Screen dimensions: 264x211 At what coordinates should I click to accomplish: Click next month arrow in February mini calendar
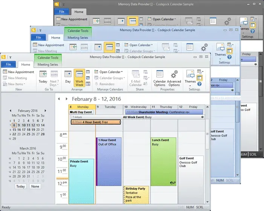tap(45, 111)
